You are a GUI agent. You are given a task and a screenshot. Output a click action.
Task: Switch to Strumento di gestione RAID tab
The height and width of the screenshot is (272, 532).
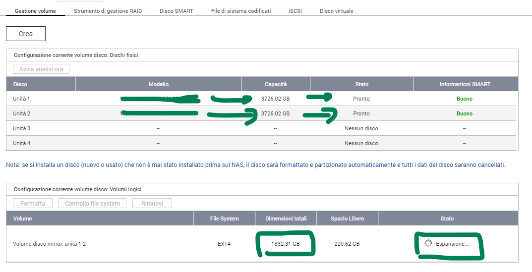point(108,11)
